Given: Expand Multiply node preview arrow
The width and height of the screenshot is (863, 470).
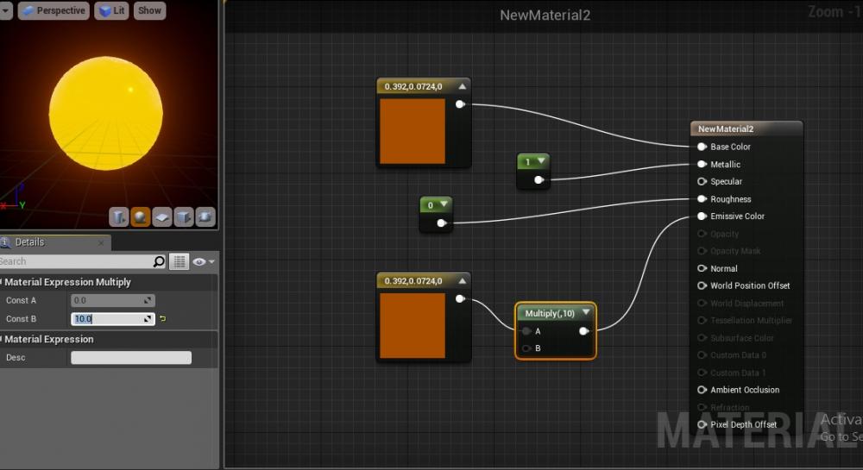Looking at the screenshot, I should (586, 312).
